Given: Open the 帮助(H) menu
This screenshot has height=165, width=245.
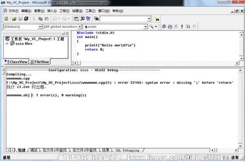Looking at the screenshot, I should [118, 11].
